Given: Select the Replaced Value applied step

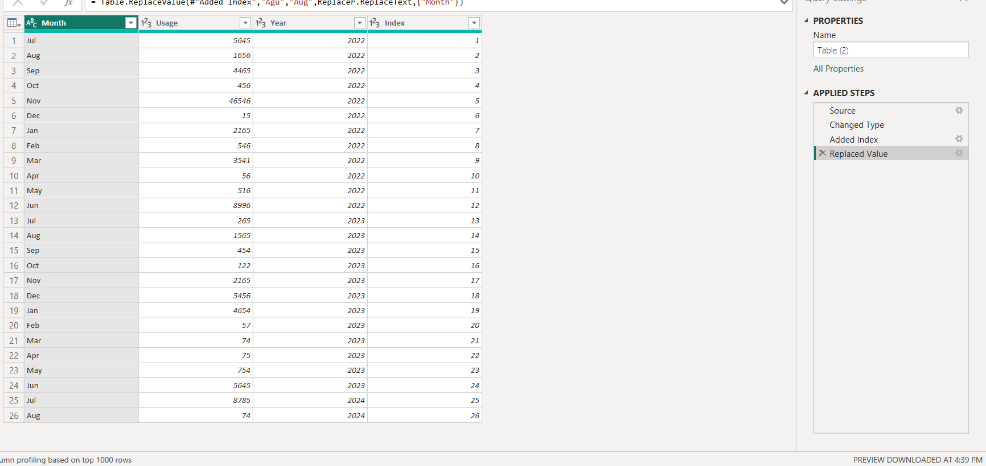Looking at the screenshot, I should click(891, 153).
